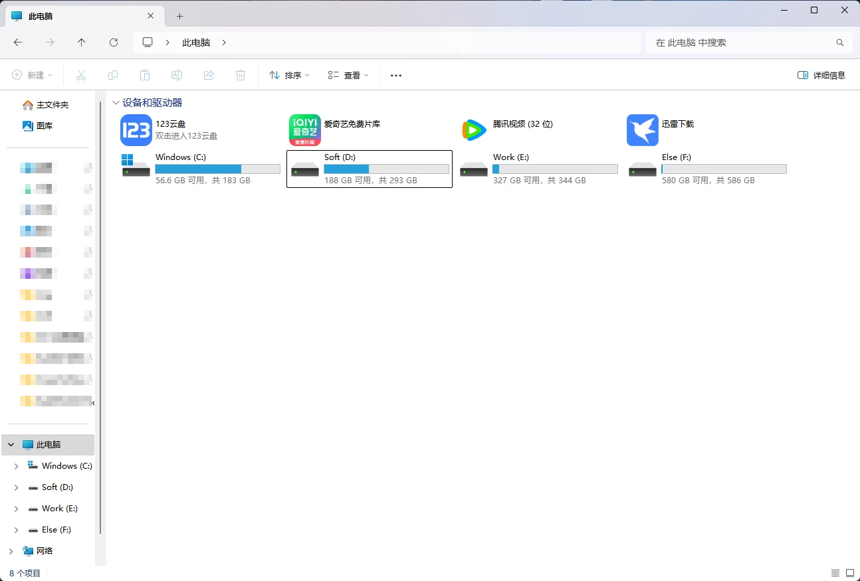Refresh the current view
Image resolution: width=860 pixels, height=581 pixels.
(x=114, y=42)
